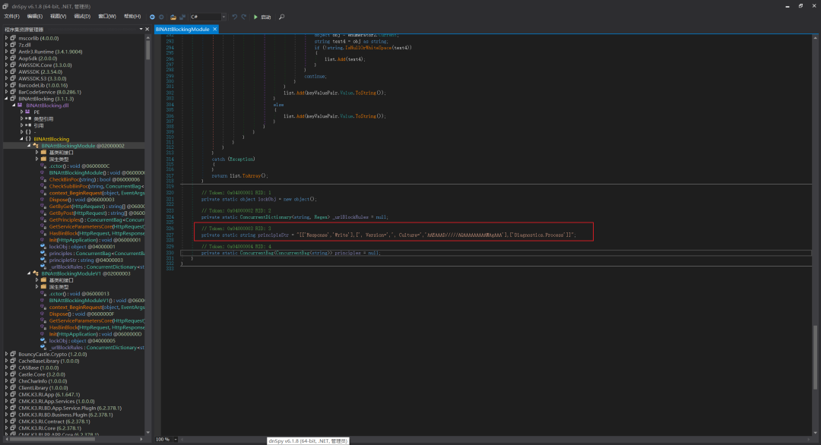This screenshot has height=445, width=821.
Task: Open the 调试(D) menu
Action: pos(82,17)
